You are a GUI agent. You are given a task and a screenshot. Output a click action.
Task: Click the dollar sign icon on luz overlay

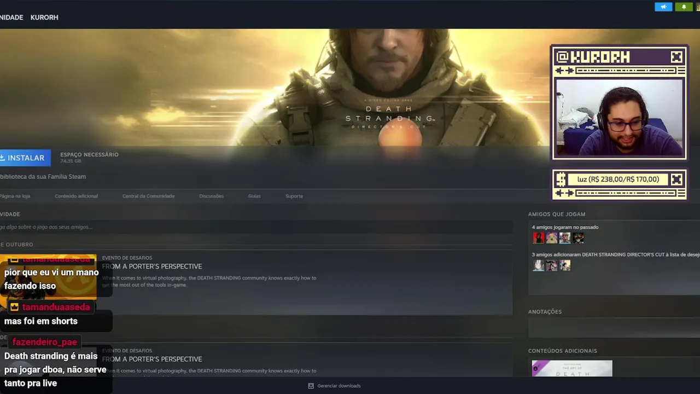click(x=561, y=179)
